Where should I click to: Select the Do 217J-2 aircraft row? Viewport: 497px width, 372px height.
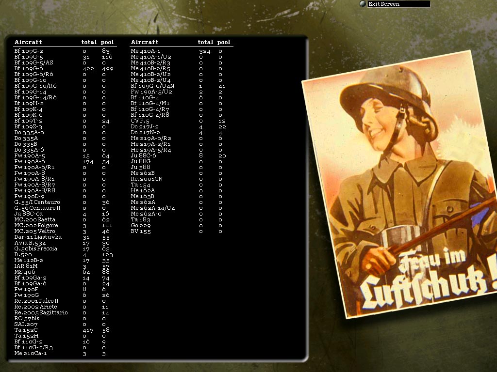181,126
